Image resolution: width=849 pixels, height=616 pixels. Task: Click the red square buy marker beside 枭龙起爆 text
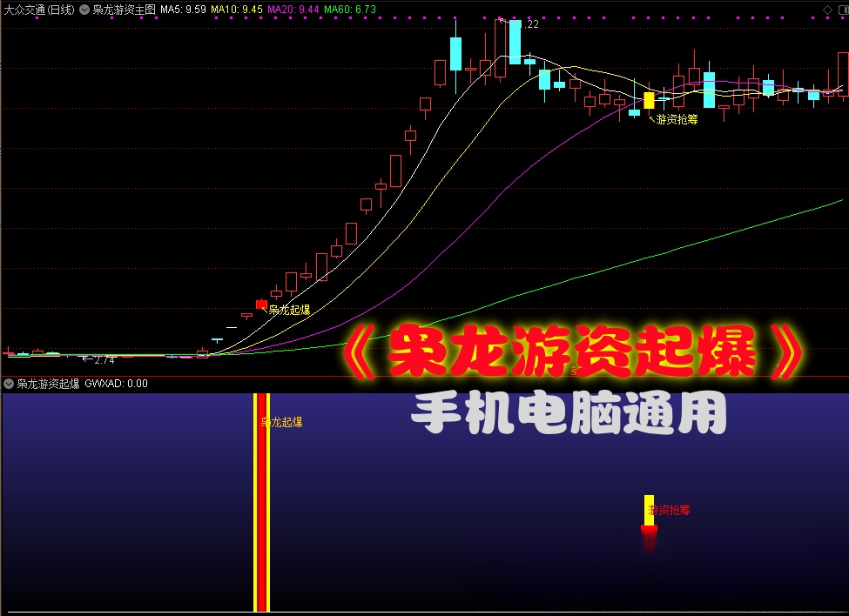(261, 305)
